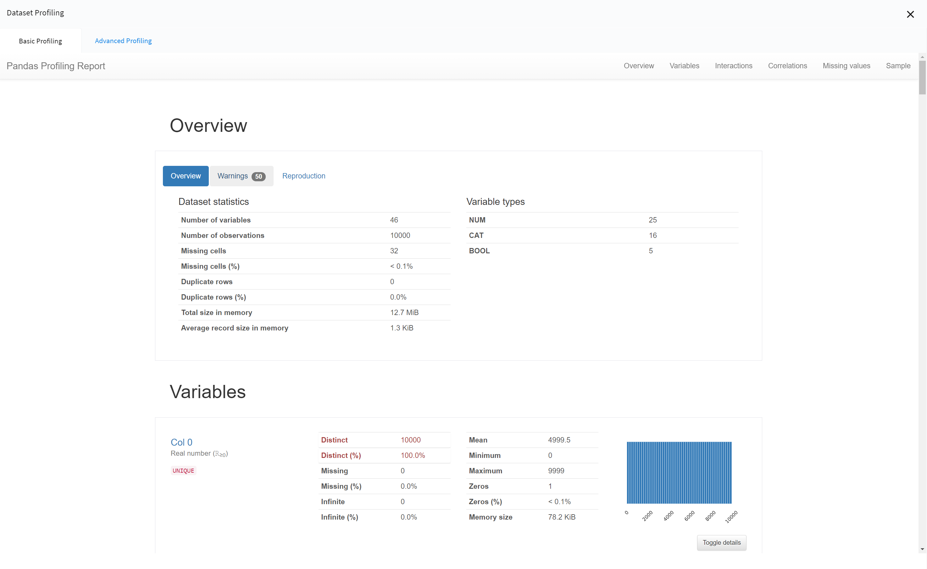Viewport: 927px width, 569px height.
Task: Close the Dataset Profiling dialog
Action: [910, 14]
